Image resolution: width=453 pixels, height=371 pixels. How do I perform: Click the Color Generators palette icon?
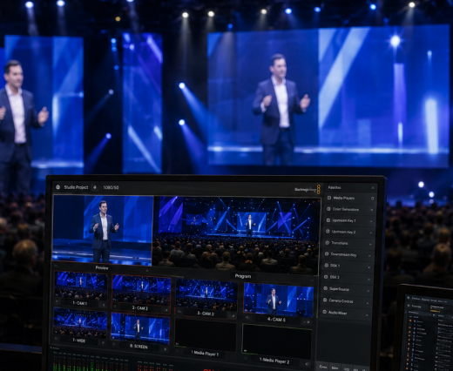[328, 209]
